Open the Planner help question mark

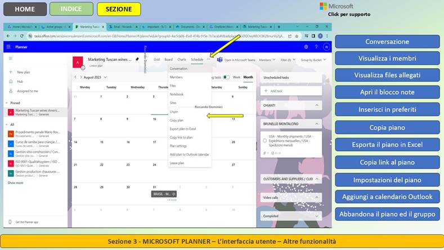pyautogui.click(x=316, y=47)
